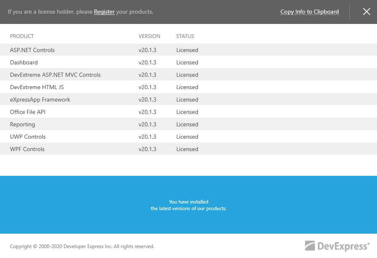Click Licensed status in UWP Controls row

click(187, 137)
